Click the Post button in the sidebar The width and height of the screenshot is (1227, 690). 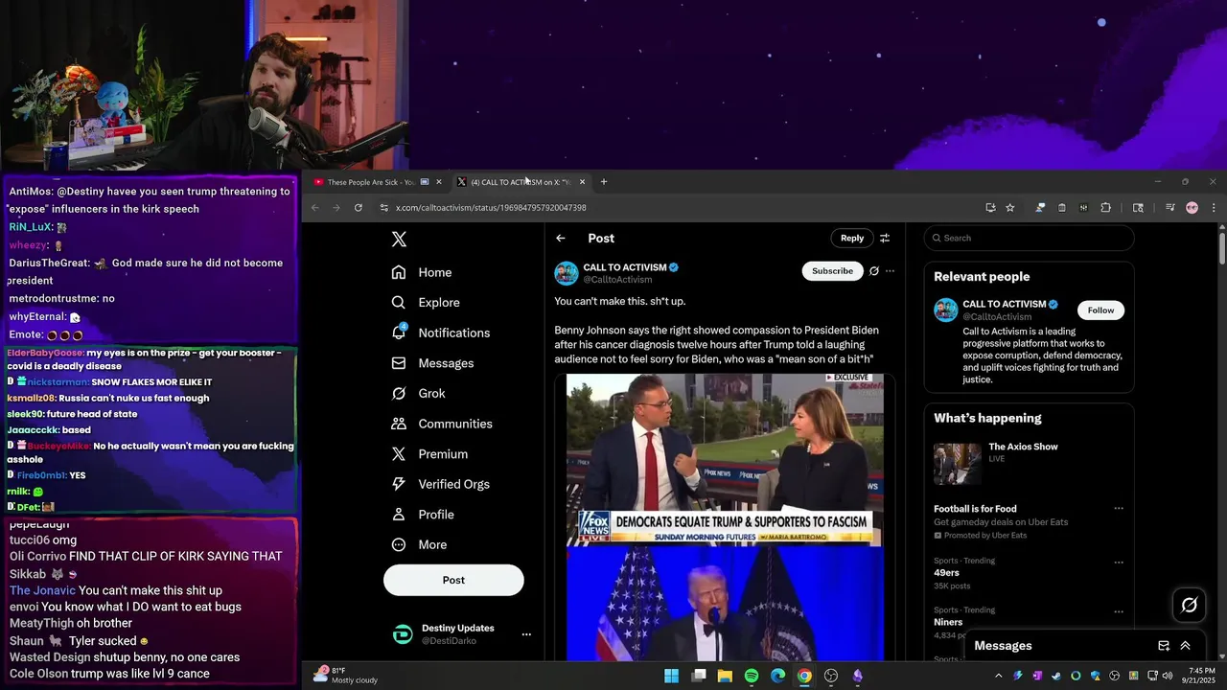click(x=453, y=580)
